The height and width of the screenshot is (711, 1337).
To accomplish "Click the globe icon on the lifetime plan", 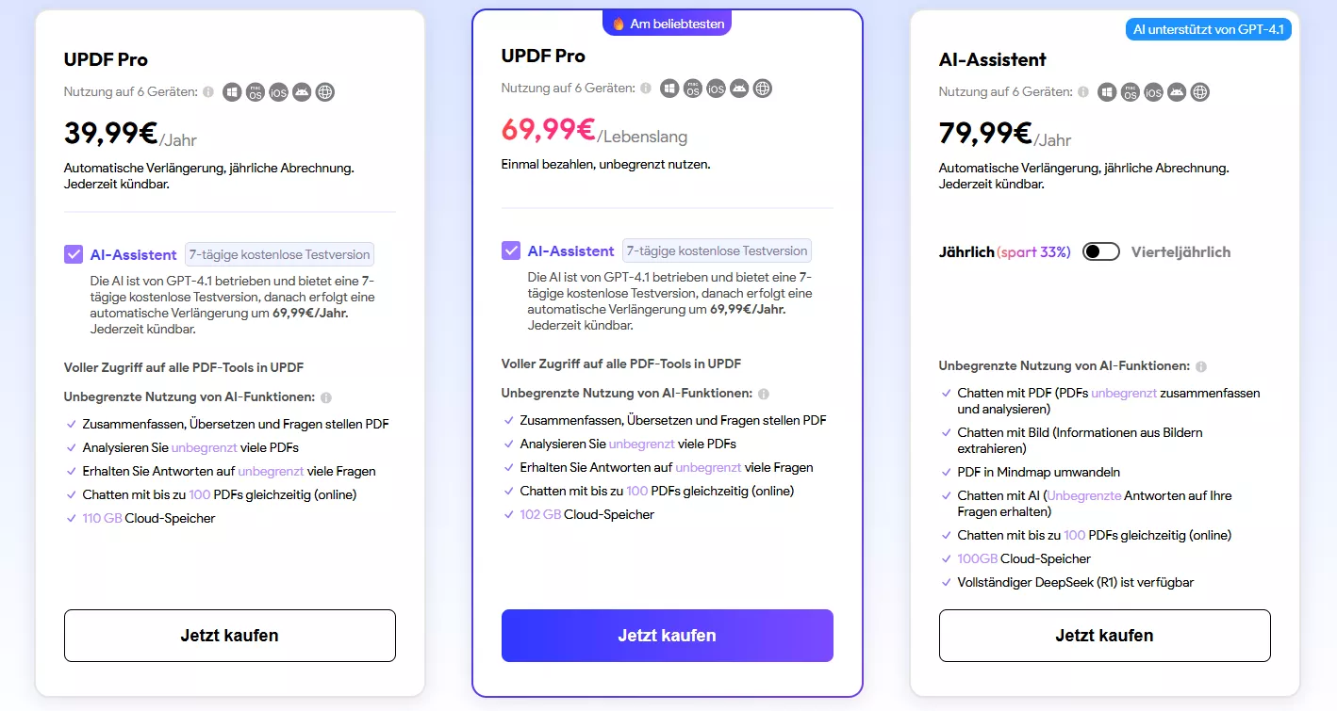I will pos(762,88).
